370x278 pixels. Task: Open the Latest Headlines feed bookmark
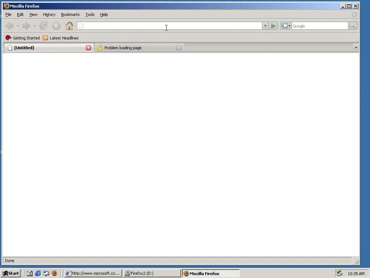[x=61, y=38]
